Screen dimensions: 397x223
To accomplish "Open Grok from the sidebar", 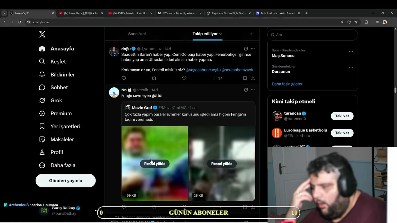I will 50,100.
